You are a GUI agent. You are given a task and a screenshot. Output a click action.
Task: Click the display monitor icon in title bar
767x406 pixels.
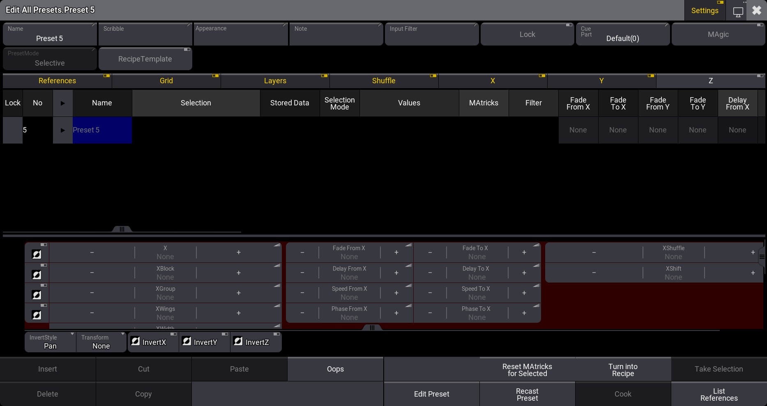coord(738,12)
